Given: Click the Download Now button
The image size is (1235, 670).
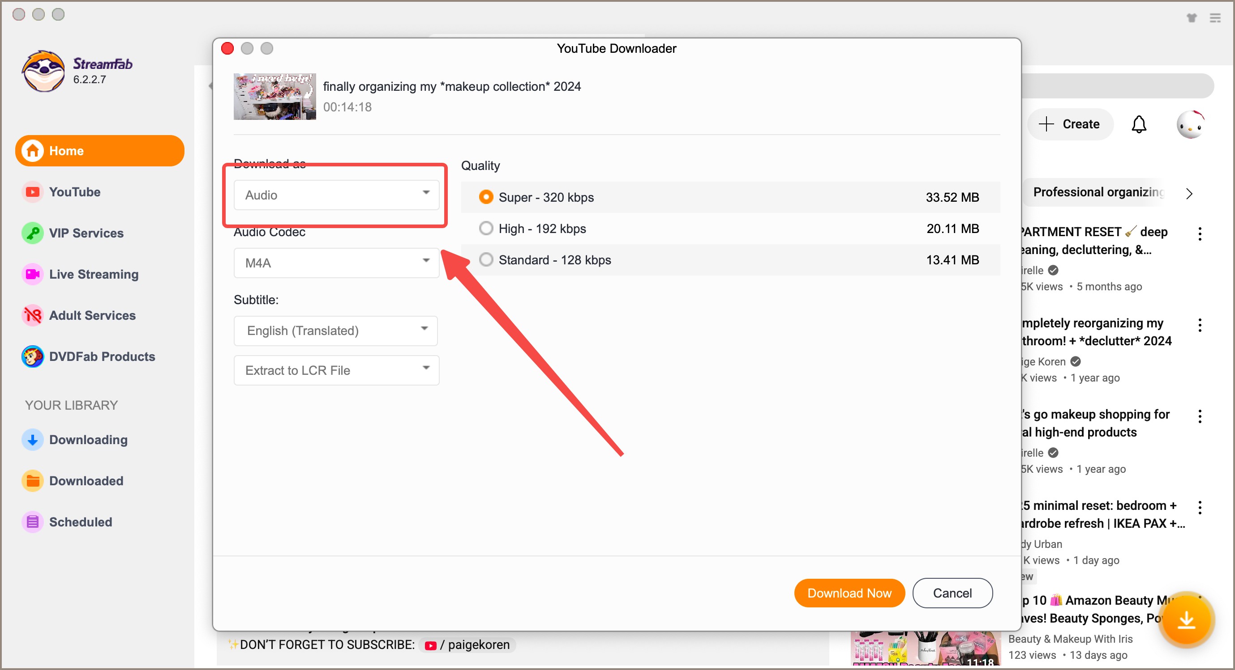Looking at the screenshot, I should tap(849, 594).
